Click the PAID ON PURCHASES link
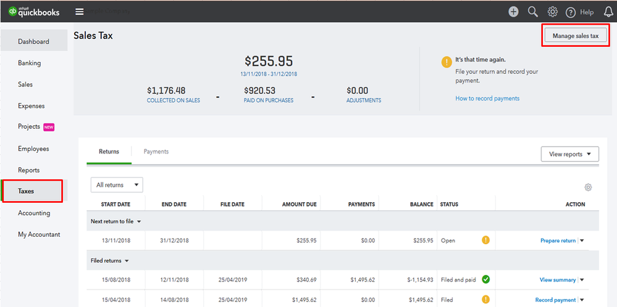 tap(269, 100)
